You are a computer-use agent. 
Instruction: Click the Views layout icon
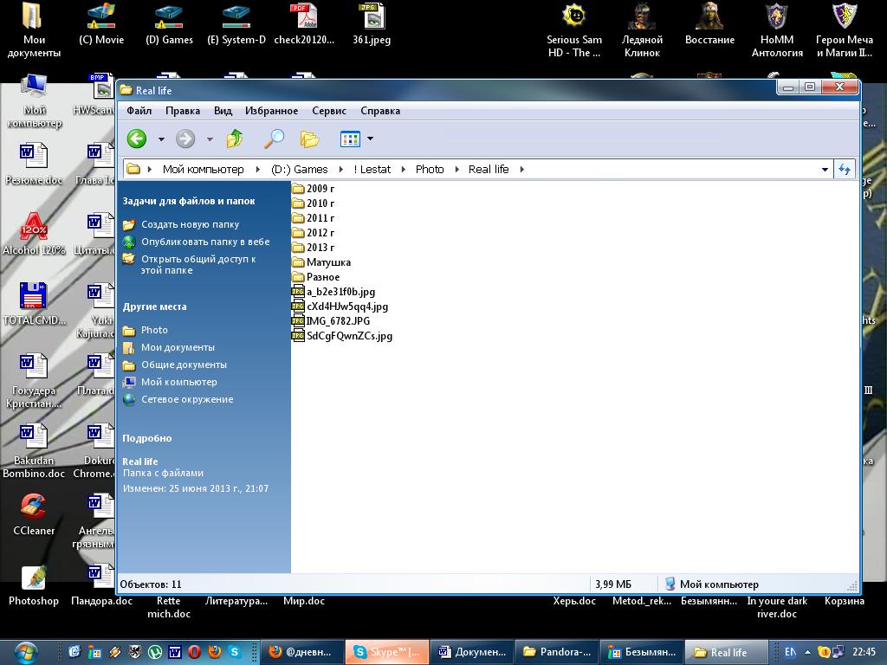click(350, 139)
